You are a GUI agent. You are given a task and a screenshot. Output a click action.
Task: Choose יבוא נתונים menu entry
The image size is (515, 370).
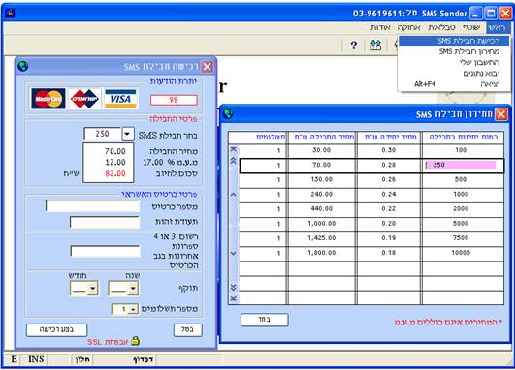[x=454, y=74]
